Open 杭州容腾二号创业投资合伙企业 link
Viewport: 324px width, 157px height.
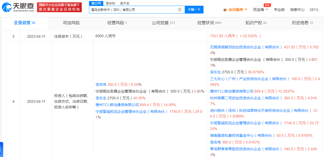coord(246,98)
